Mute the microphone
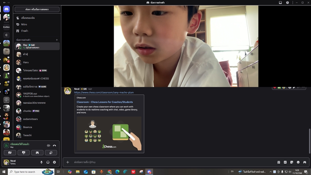This screenshot has height=175, width=311. click(x=41, y=162)
